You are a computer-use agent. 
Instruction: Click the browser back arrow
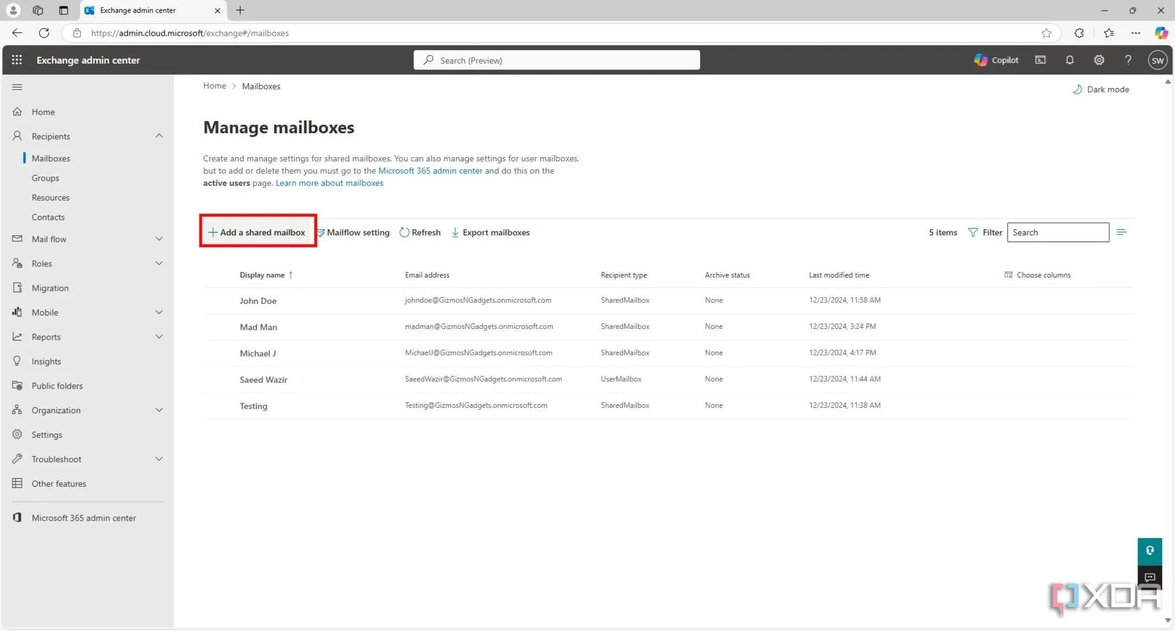pos(17,33)
